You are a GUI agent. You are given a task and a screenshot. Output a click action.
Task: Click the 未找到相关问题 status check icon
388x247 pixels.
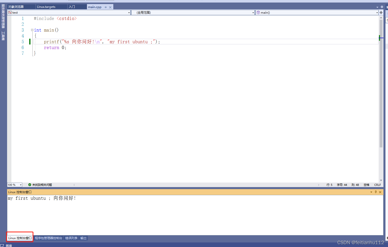pos(30,185)
